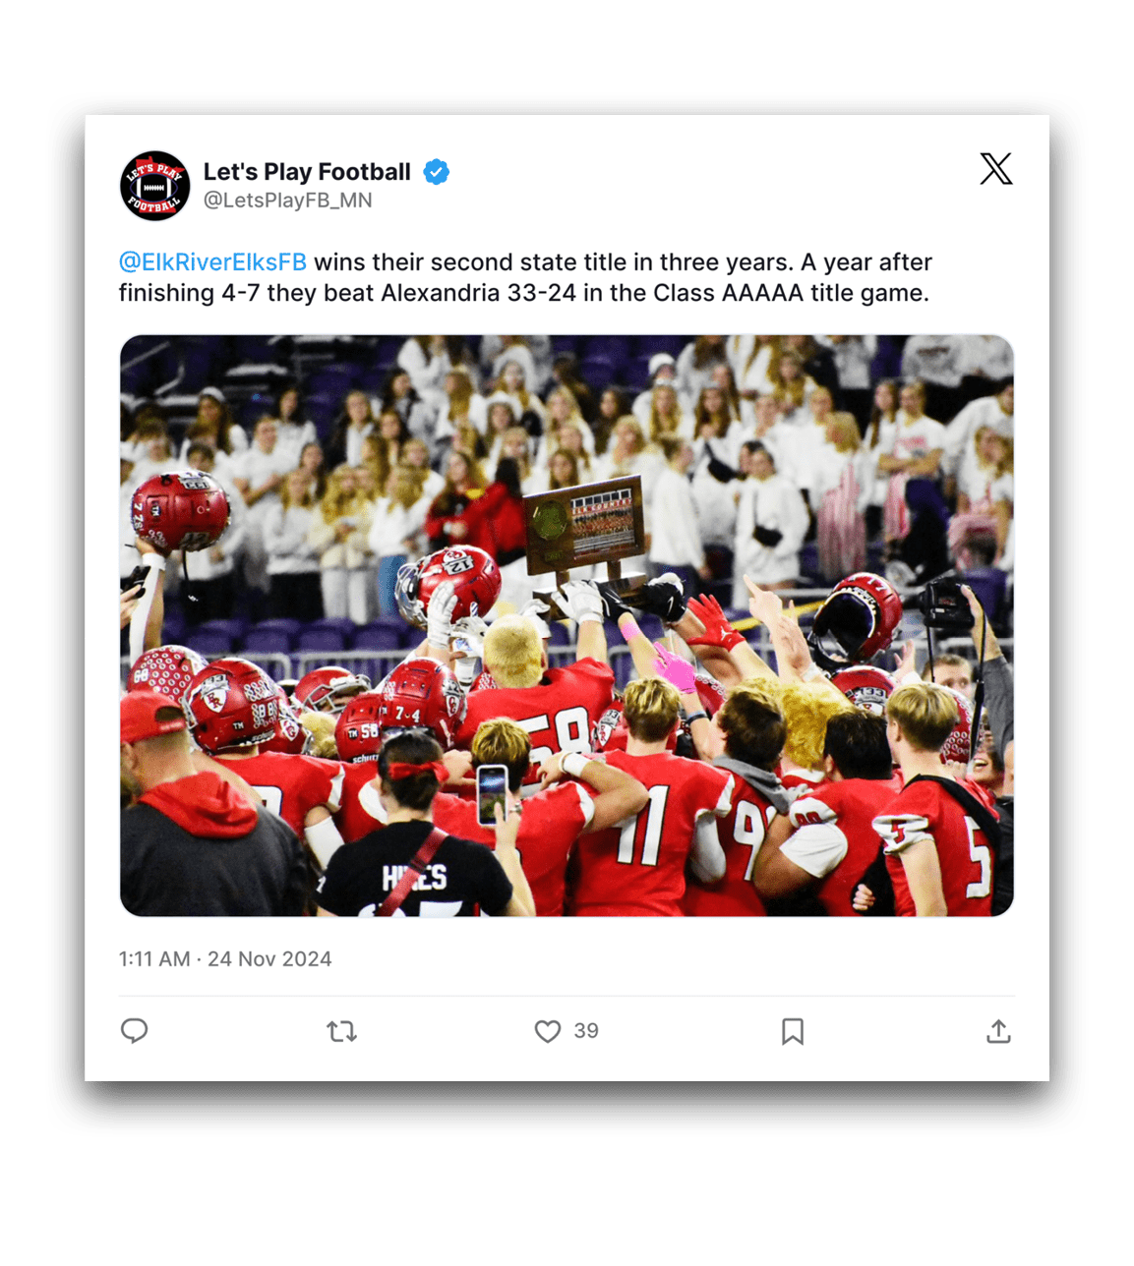Open the reply comment icon
The height and width of the screenshot is (1266, 1134).
(134, 1030)
